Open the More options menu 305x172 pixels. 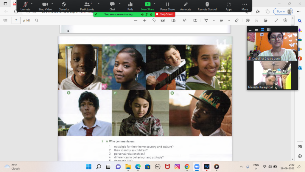tap(245, 6)
